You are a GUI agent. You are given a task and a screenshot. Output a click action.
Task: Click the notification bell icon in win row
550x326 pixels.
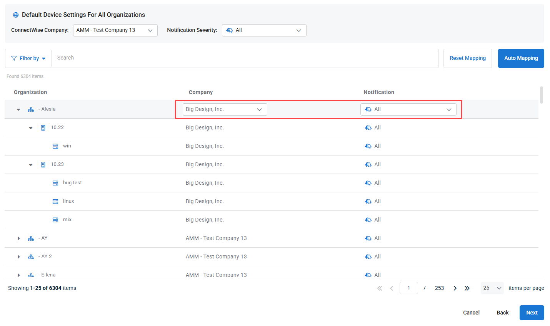[368, 146]
